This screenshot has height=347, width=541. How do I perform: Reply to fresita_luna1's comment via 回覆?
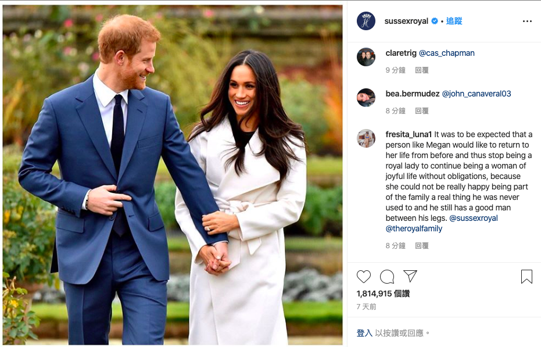[x=422, y=246]
